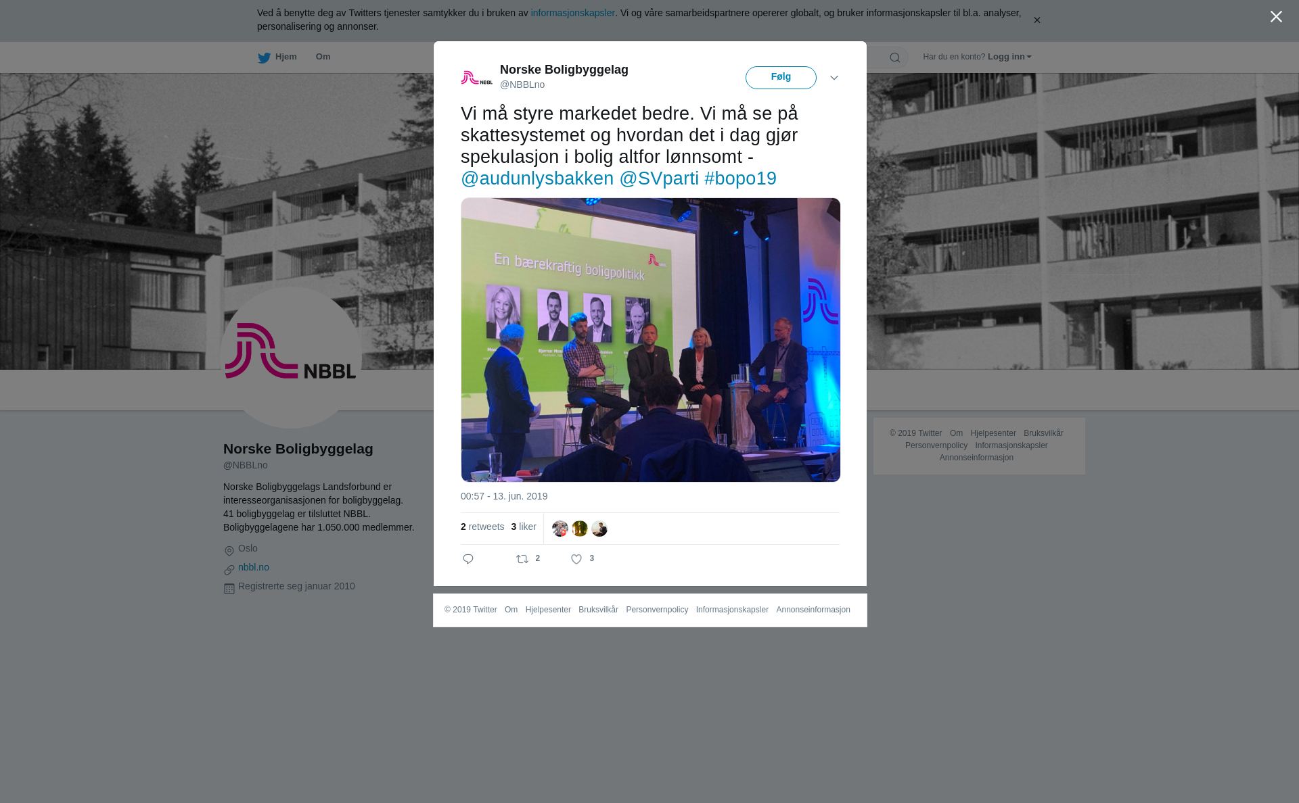The width and height of the screenshot is (1299, 803).
Task: Click the reply speech bubble icon
Action: 468,559
